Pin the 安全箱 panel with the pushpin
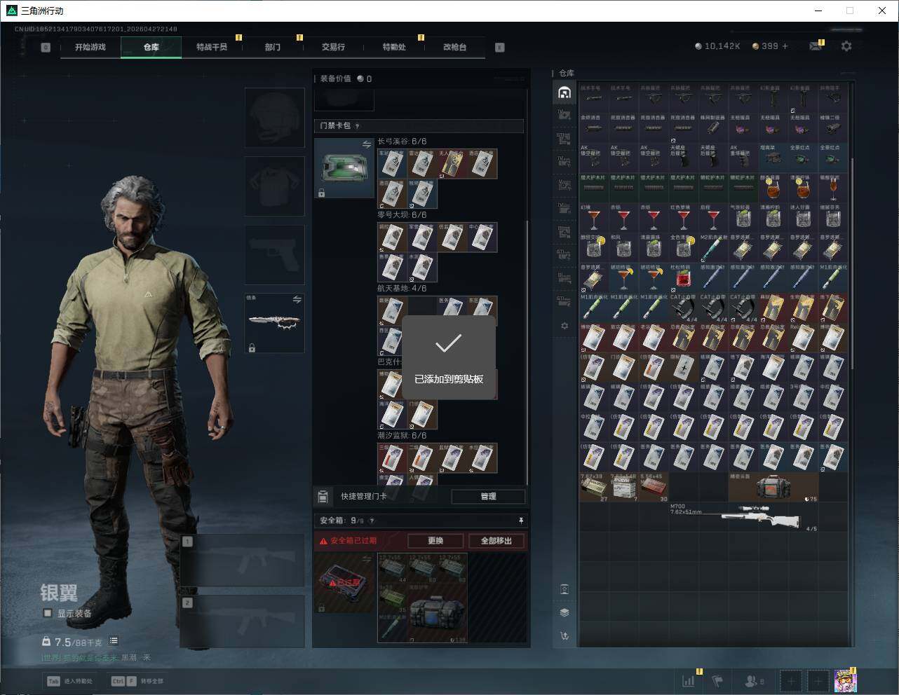The image size is (899, 695). point(520,521)
